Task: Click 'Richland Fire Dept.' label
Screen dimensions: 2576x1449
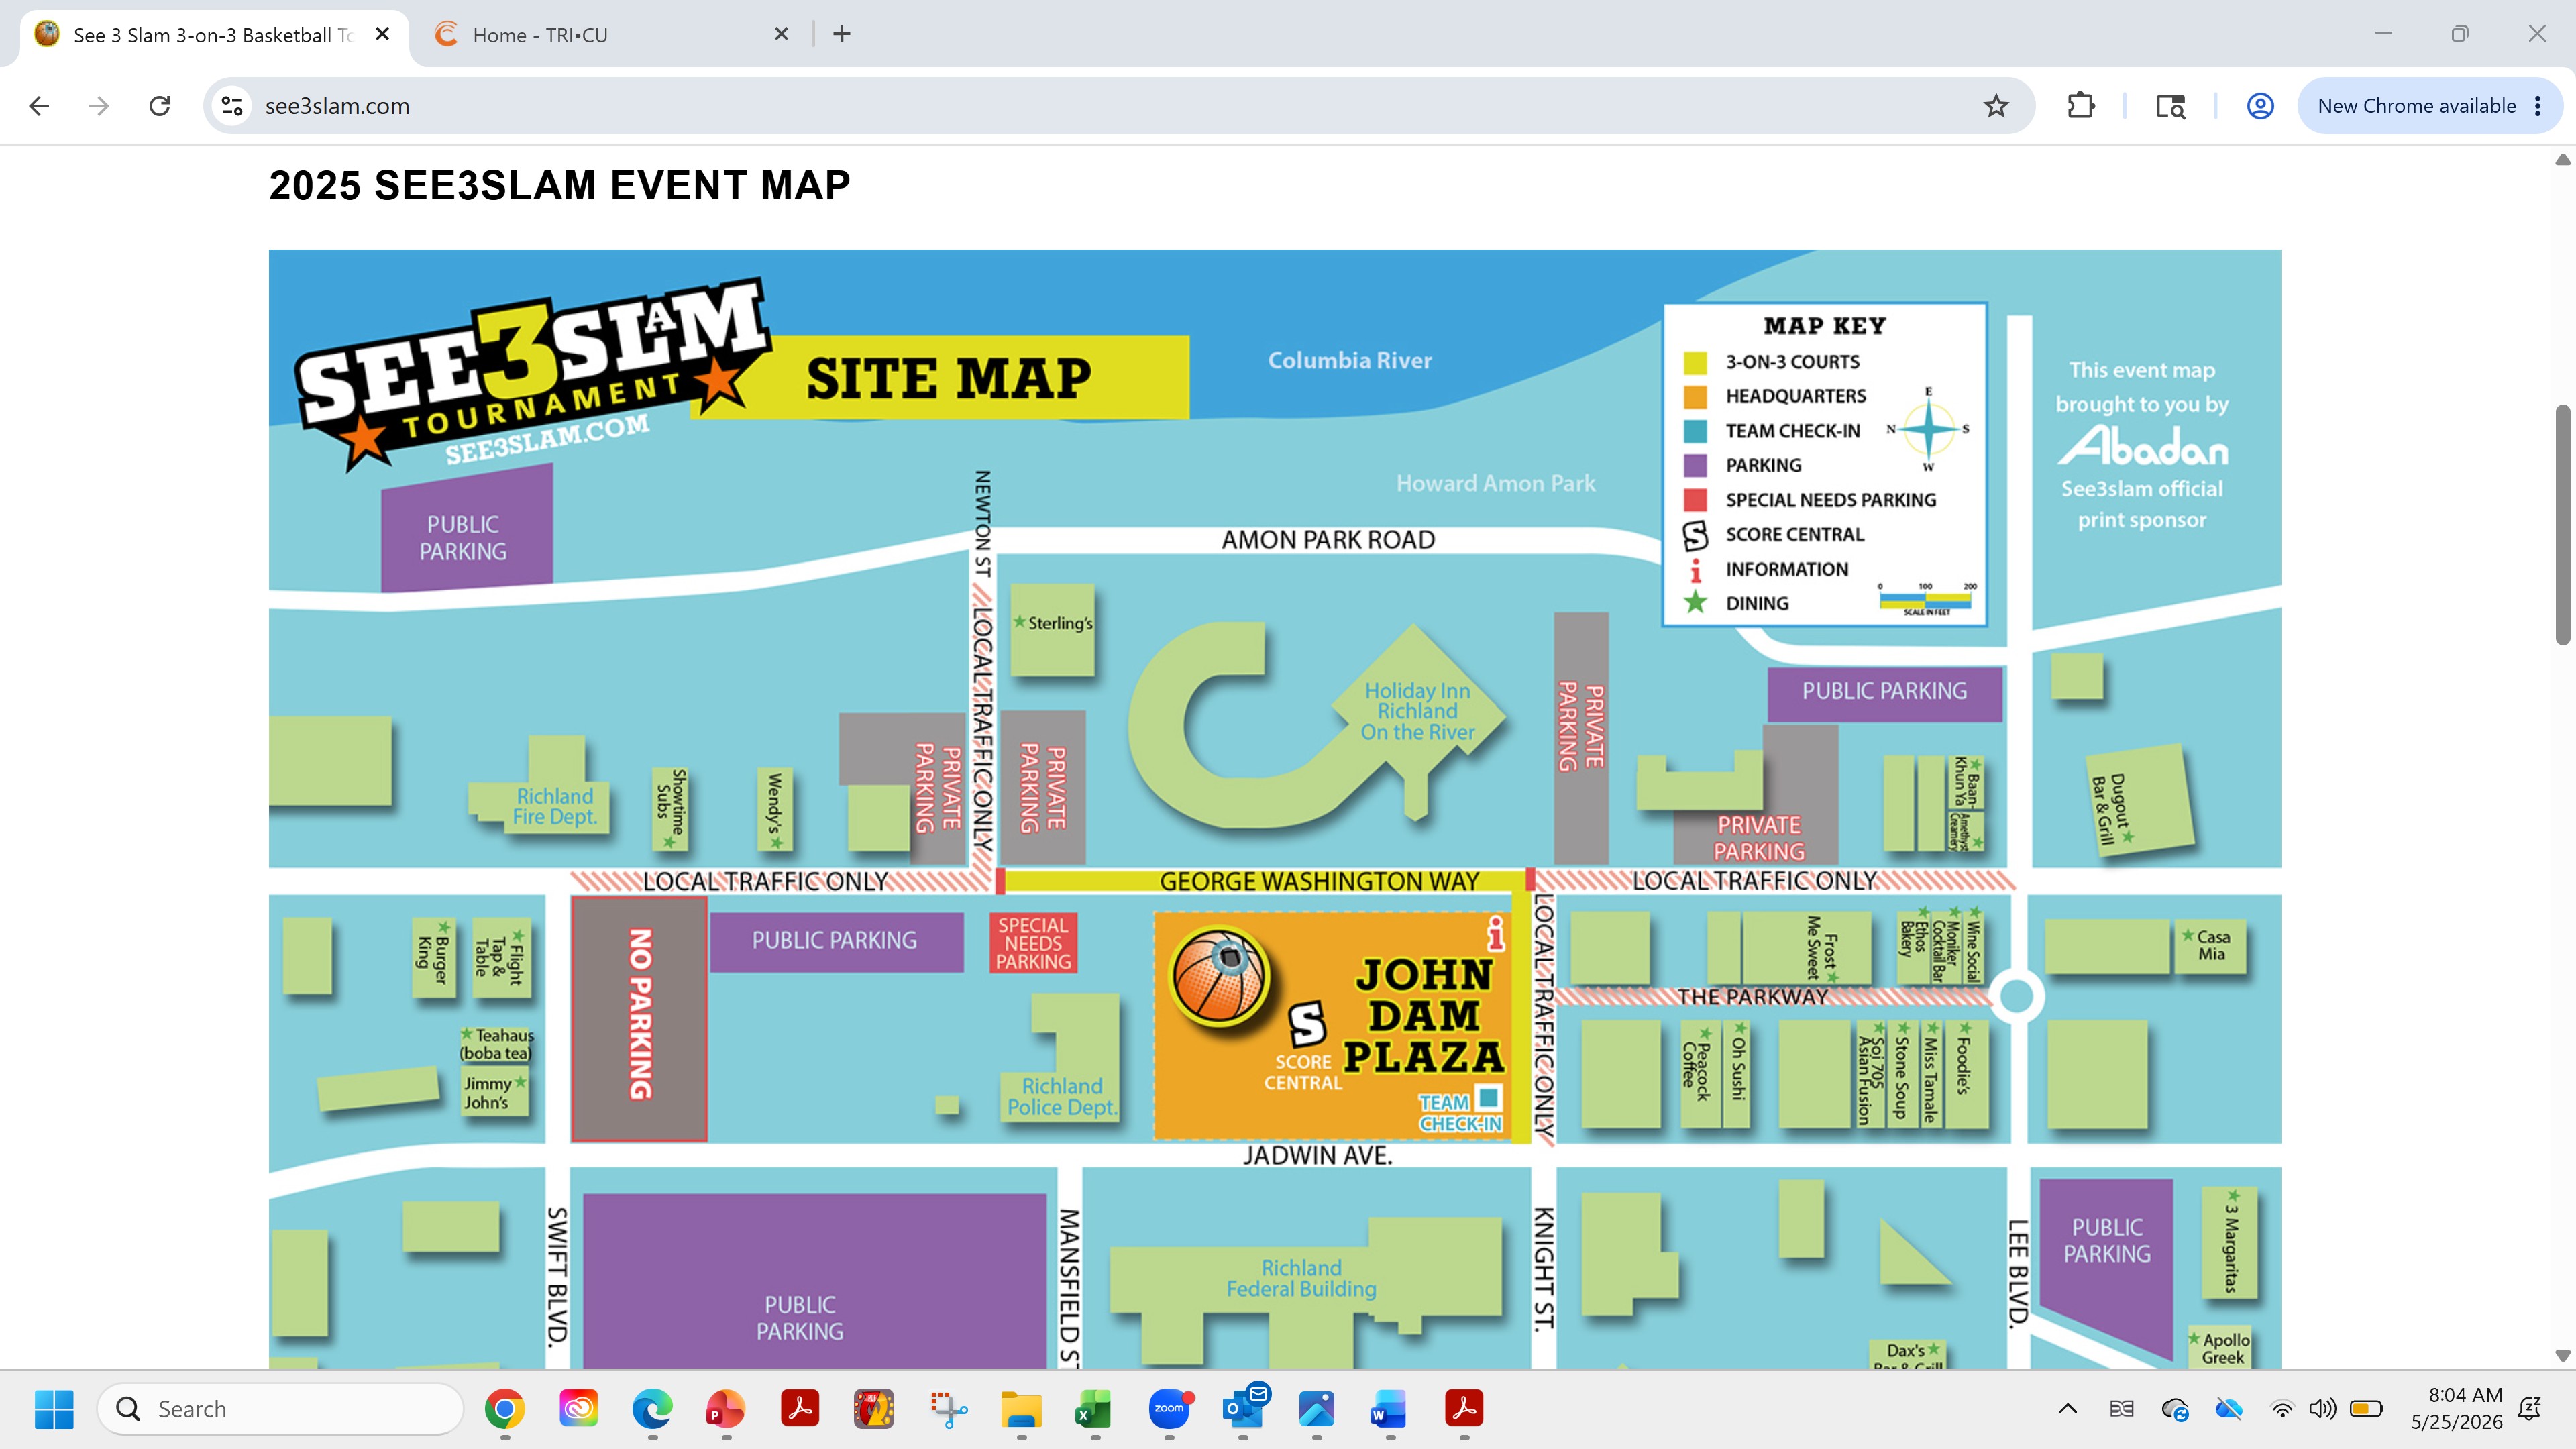Action: (x=555, y=806)
